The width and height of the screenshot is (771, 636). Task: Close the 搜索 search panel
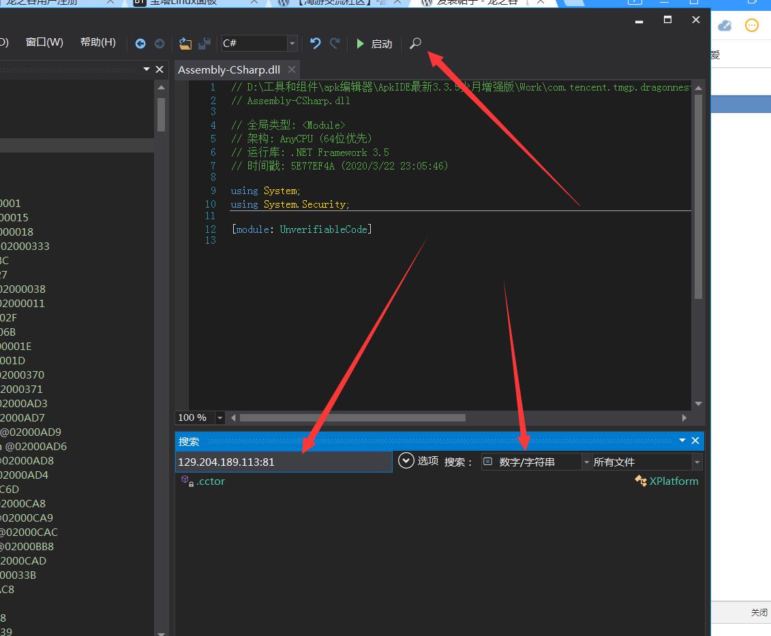[x=695, y=441]
